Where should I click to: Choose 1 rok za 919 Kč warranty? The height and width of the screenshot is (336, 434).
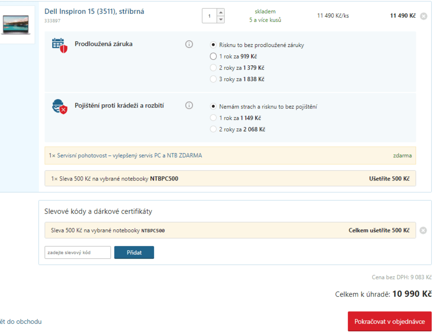(213, 56)
